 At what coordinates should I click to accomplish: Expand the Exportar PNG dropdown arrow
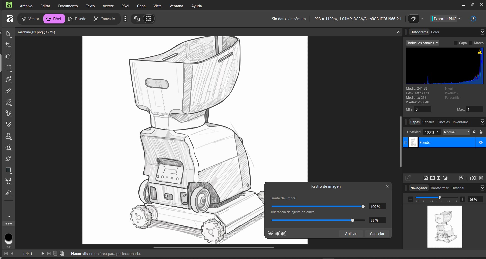coord(459,19)
